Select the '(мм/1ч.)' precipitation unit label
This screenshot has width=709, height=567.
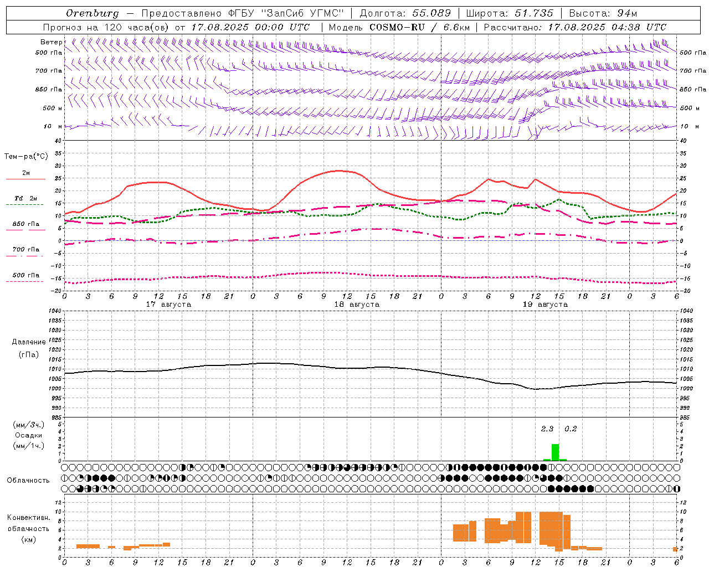pos(29,446)
